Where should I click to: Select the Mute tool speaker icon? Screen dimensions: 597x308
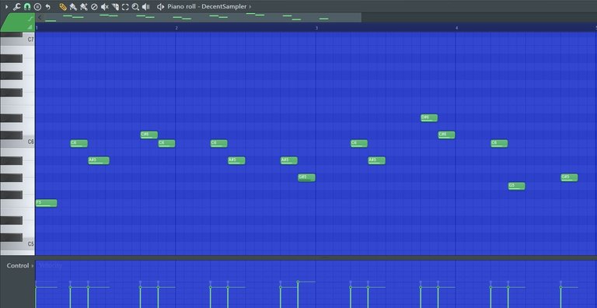pyautogui.click(x=105, y=6)
